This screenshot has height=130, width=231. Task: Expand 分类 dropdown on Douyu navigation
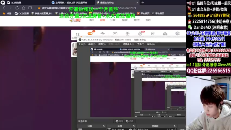pos(113,20)
